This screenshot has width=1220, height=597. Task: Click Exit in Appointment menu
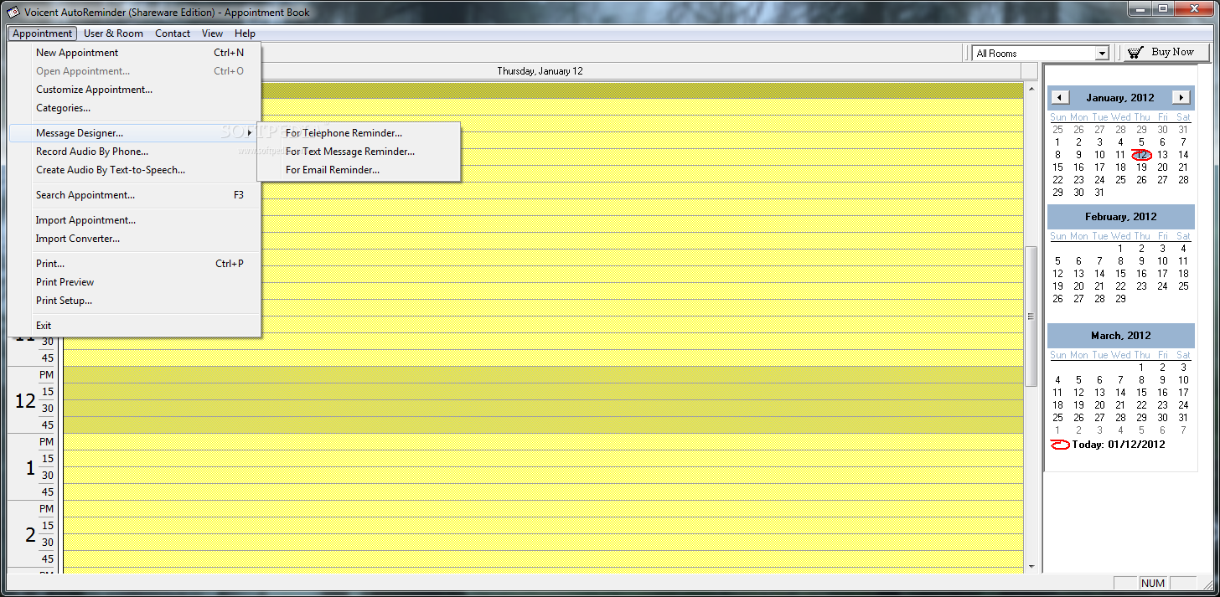pos(135,326)
